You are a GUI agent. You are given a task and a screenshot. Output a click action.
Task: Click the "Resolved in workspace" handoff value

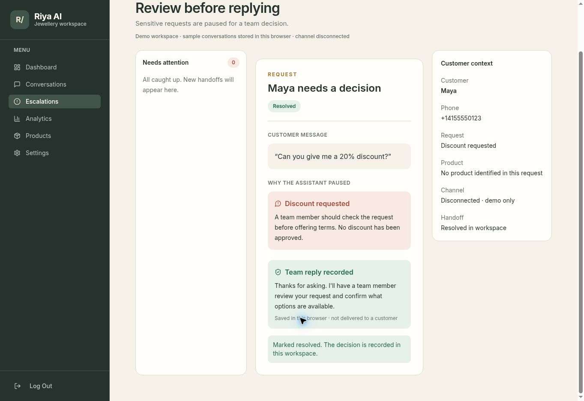coord(473,228)
